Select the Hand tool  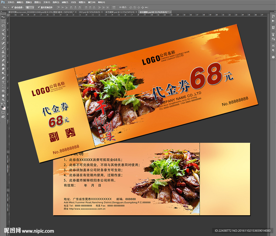click(3, 95)
